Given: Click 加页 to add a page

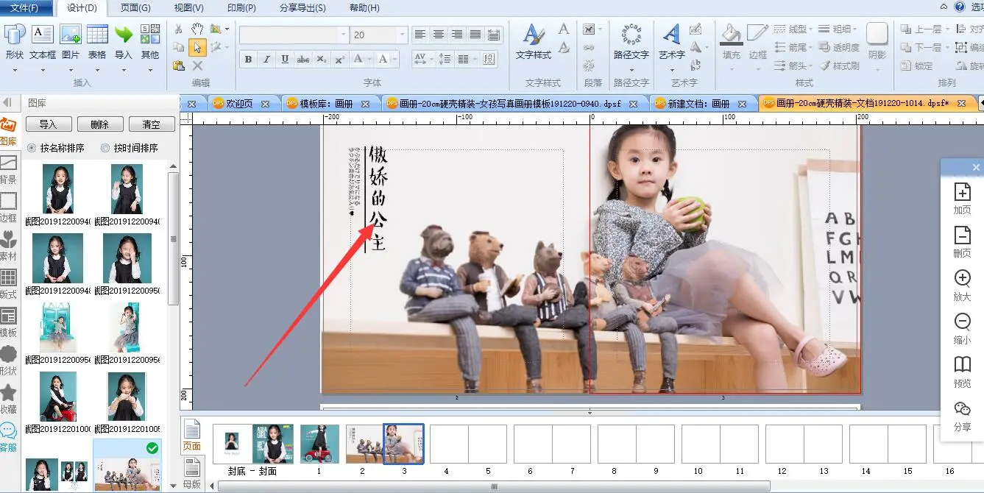Looking at the screenshot, I should coord(962,198).
